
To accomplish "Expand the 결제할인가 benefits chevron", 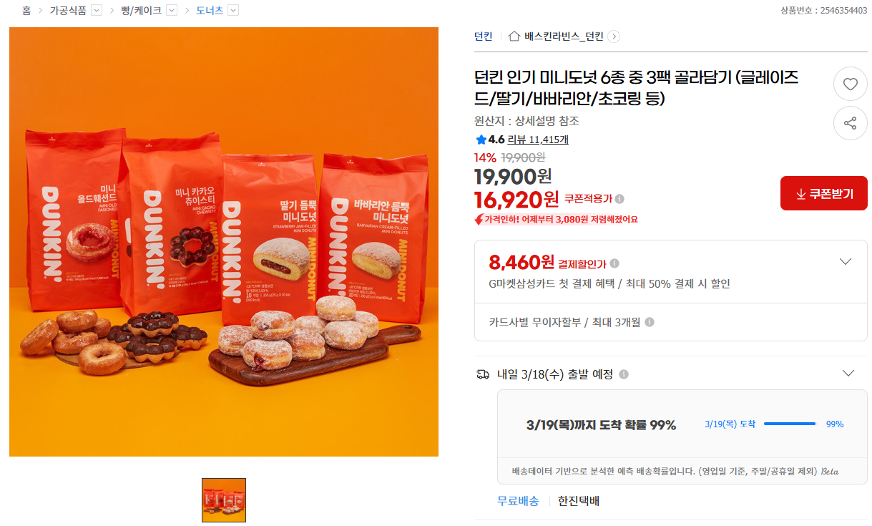I will coord(846,261).
